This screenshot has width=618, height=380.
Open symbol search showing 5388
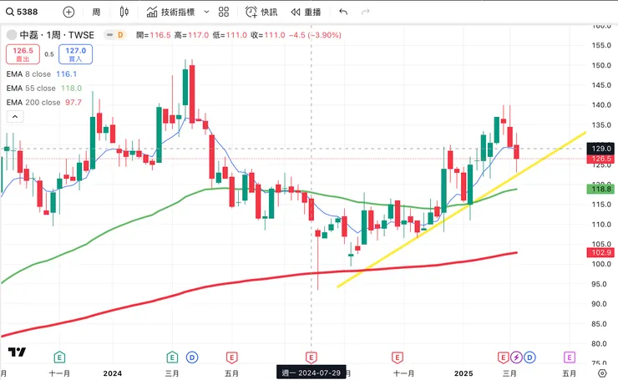point(22,12)
